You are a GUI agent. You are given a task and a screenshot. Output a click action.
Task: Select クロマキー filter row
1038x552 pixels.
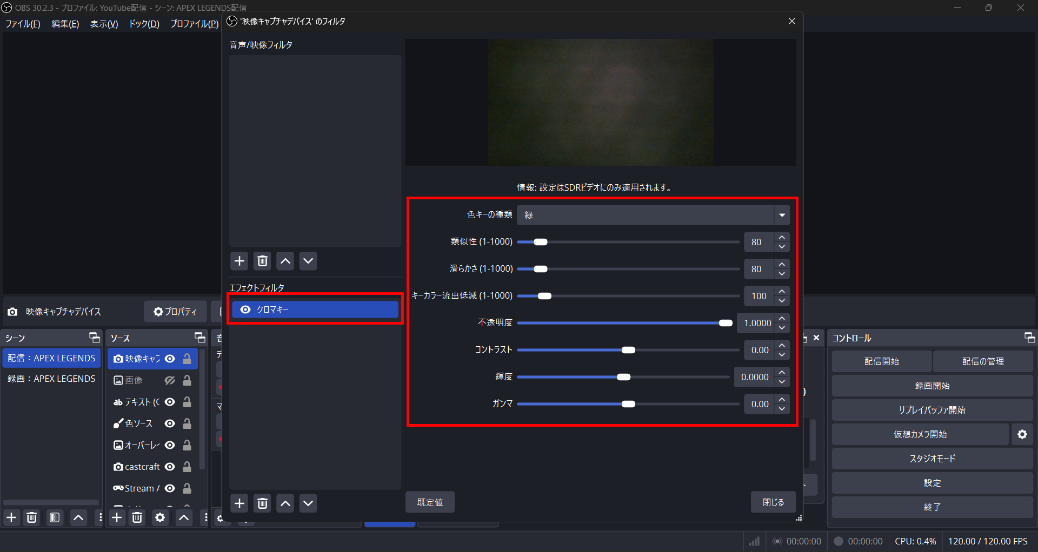315,309
